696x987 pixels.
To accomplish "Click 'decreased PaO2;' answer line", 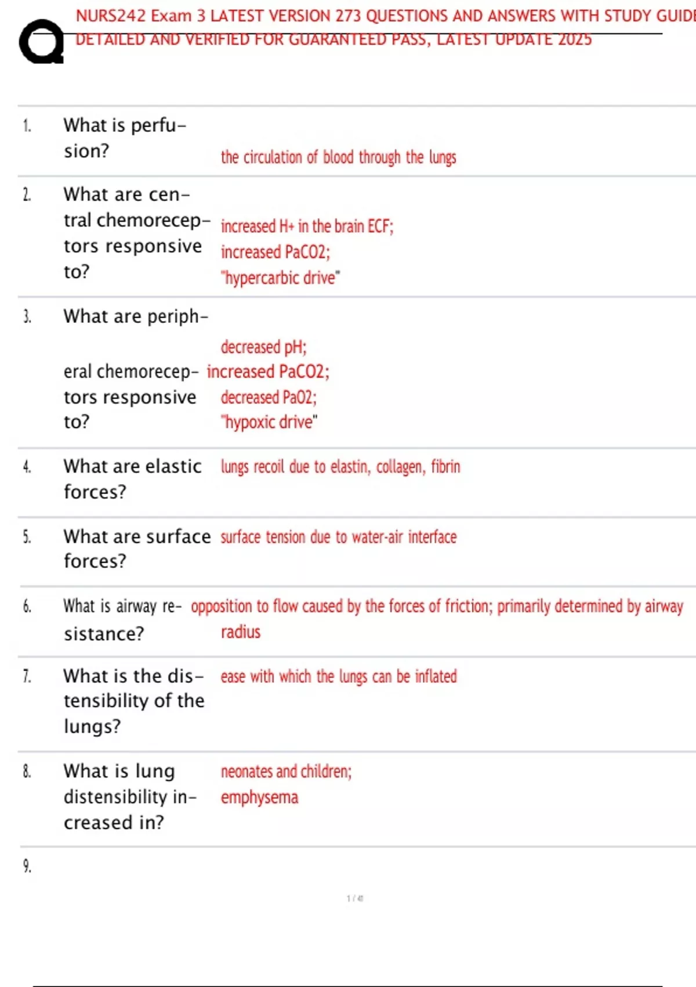I will tap(269, 397).
